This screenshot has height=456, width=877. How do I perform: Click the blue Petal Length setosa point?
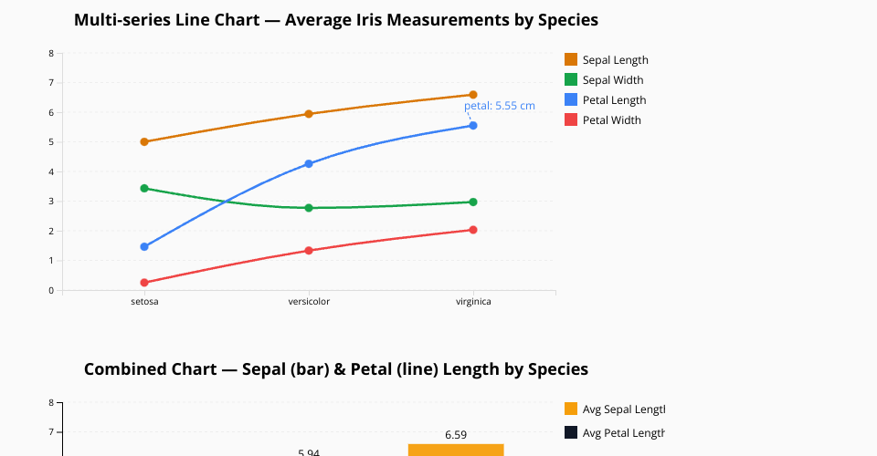144,247
